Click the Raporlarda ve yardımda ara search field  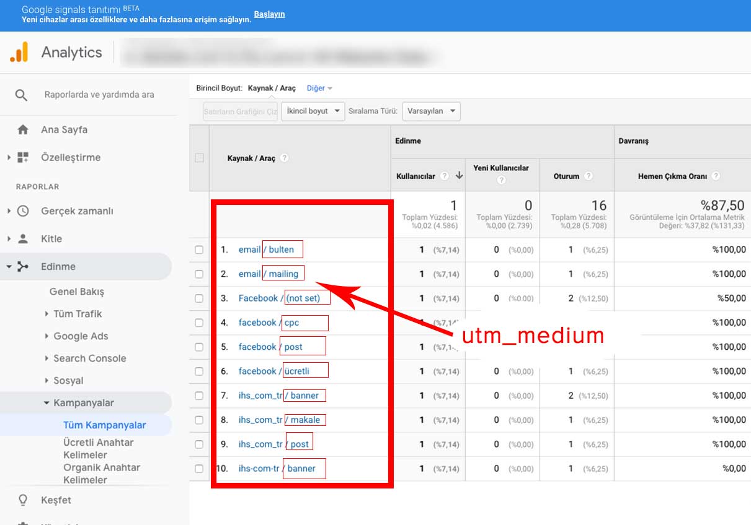99,95
